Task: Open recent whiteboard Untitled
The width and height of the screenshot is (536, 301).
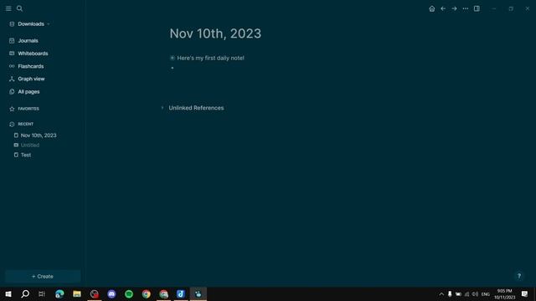Action: tap(30, 145)
